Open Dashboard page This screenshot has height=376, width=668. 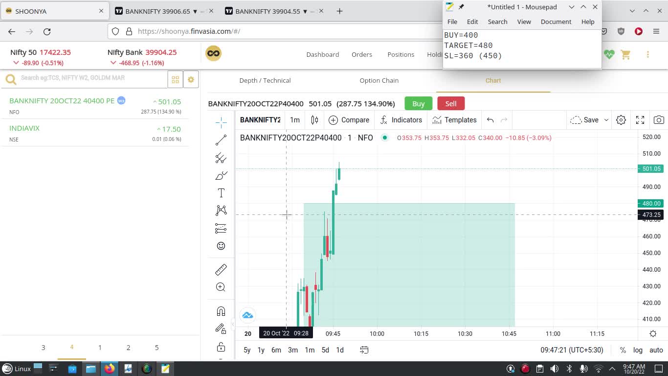coord(323,54)
